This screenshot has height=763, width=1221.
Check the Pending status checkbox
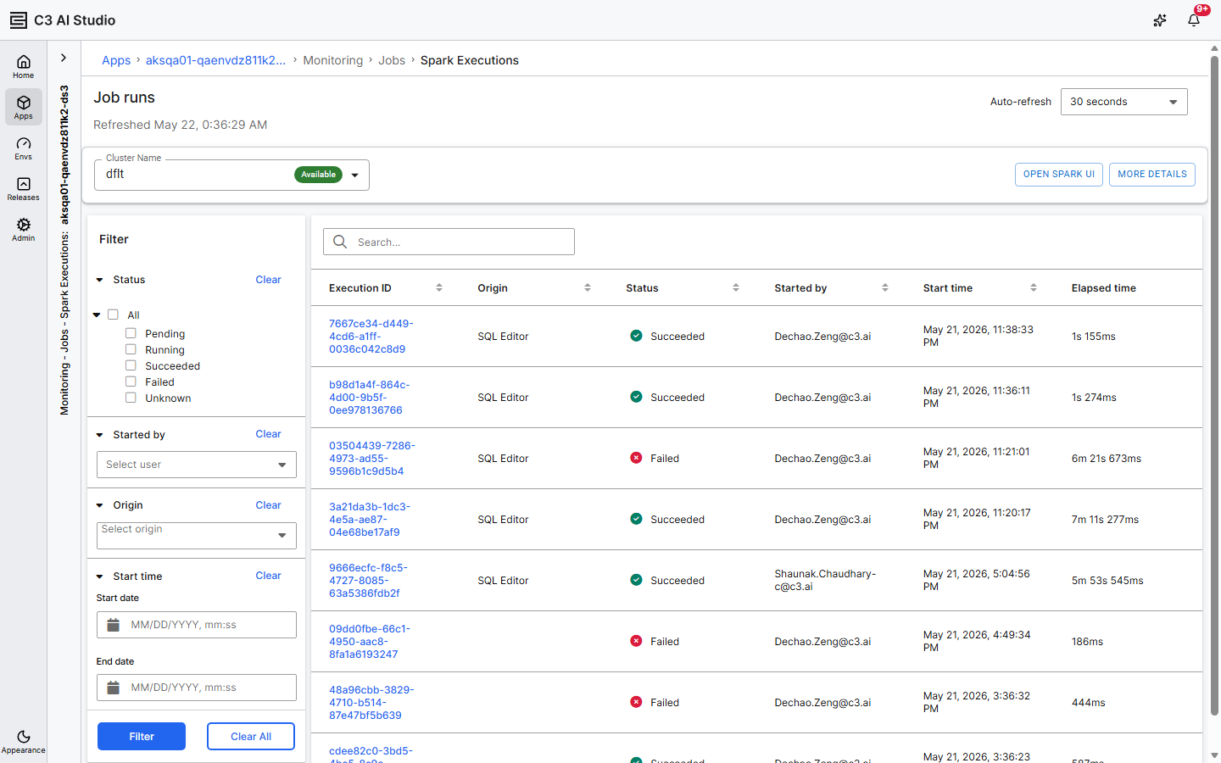[131, 333]
